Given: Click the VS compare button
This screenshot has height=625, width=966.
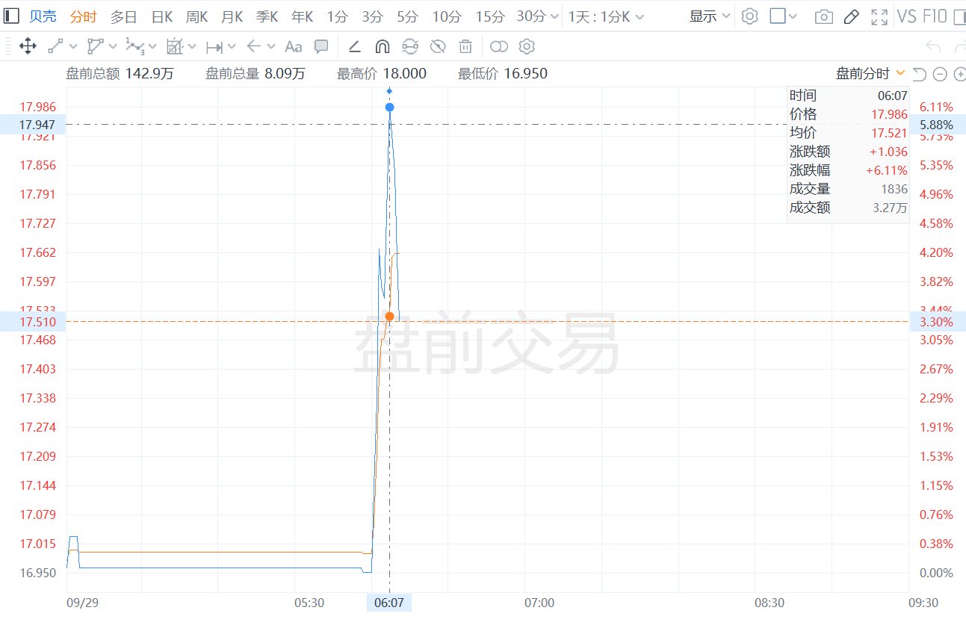Looking at the screenshot, I should 907,16.
